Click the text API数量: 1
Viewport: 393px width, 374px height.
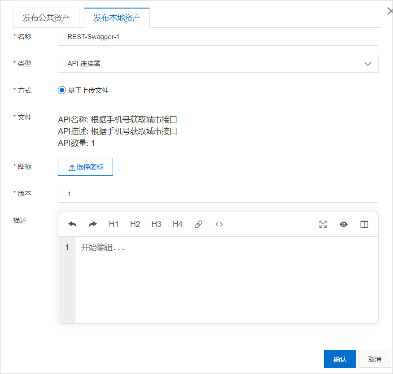coord(76,143)
